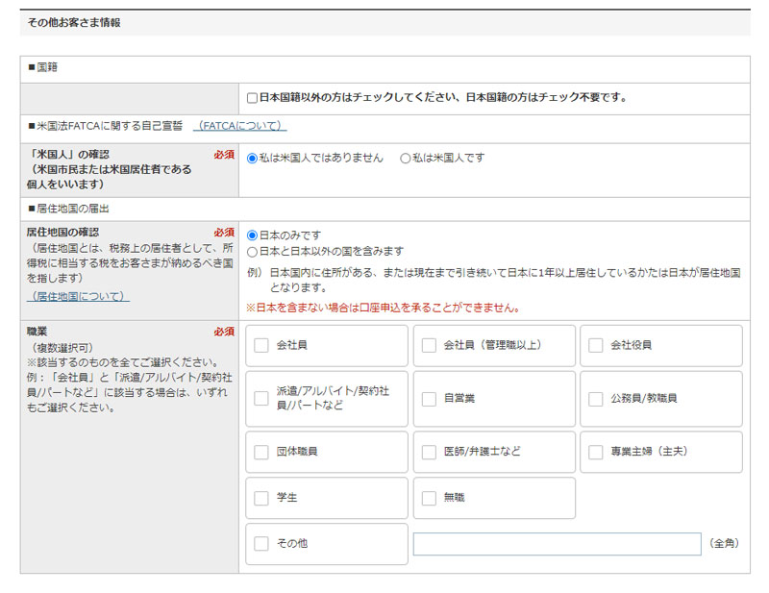Viewport: 769px width, 593px height.
Task: Open the 居住地国について link
Action: tap(78, 297)
